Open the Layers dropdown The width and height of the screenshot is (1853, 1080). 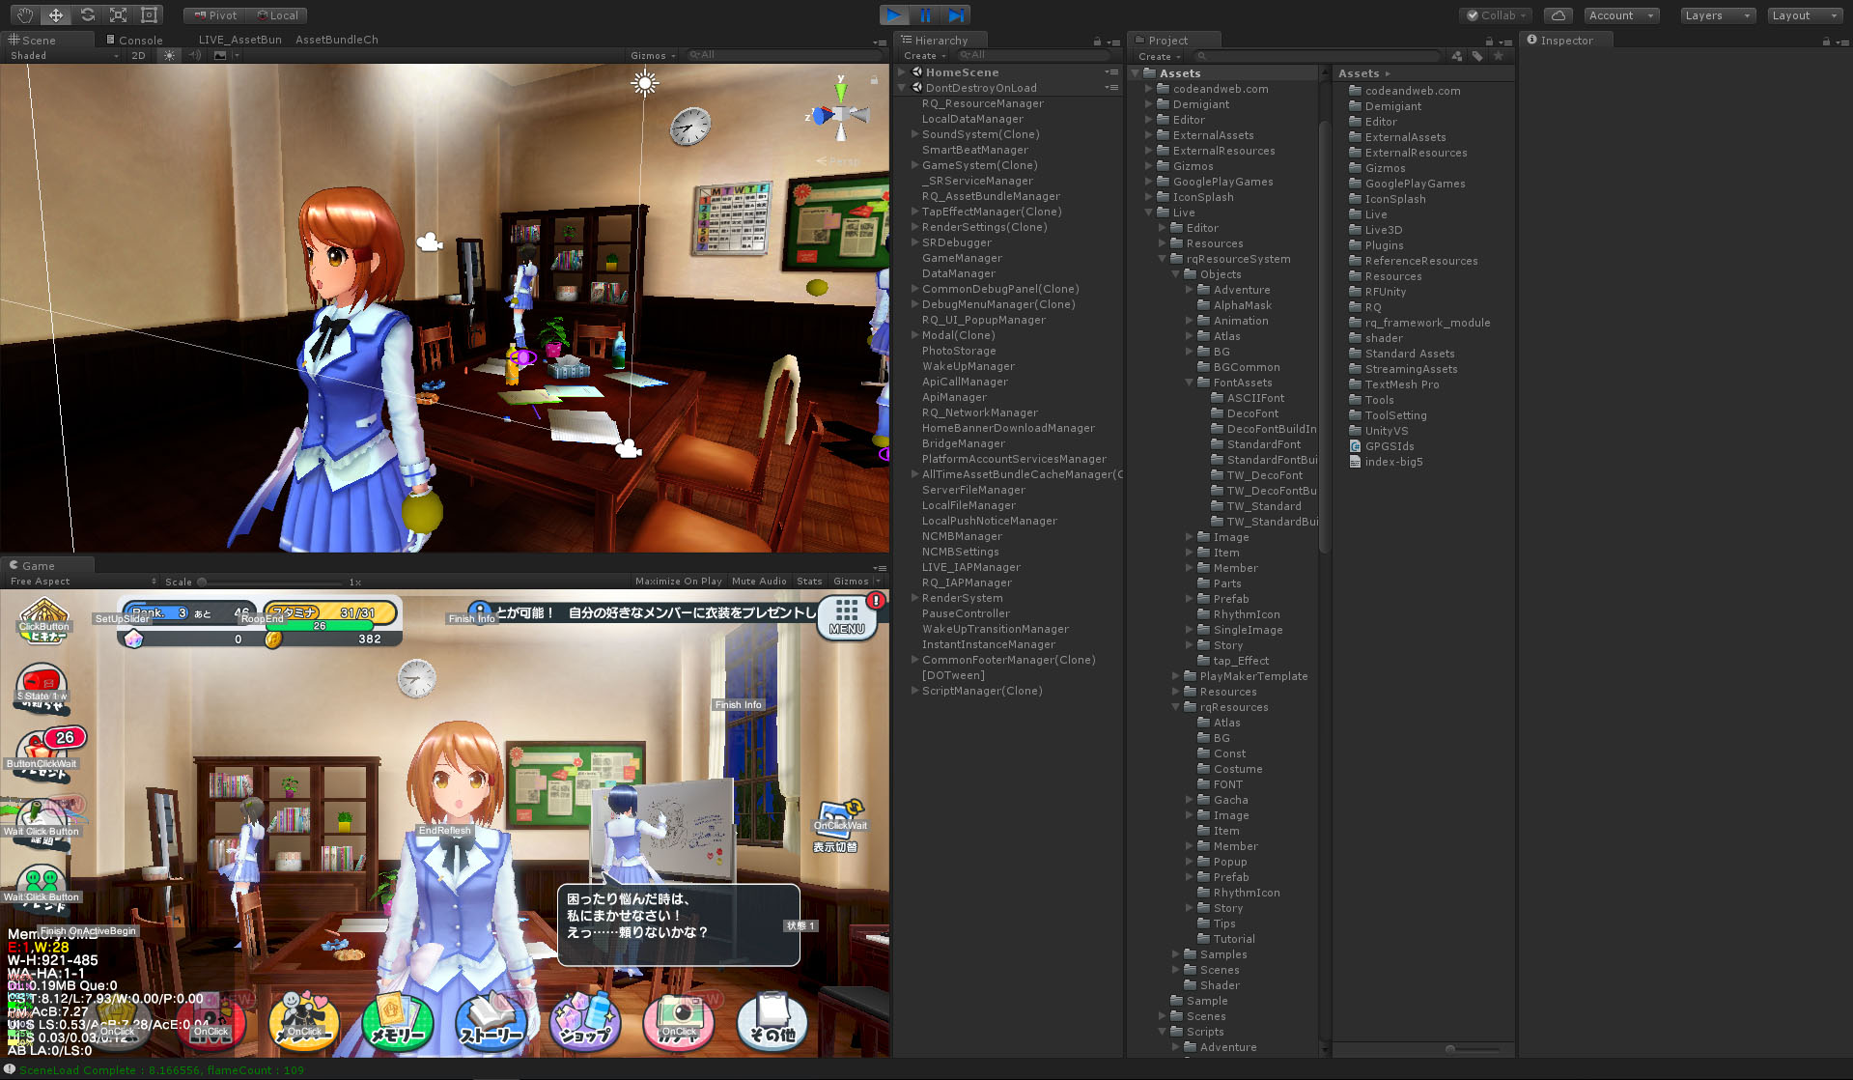pyautogui.click(x=1717, y=15)
